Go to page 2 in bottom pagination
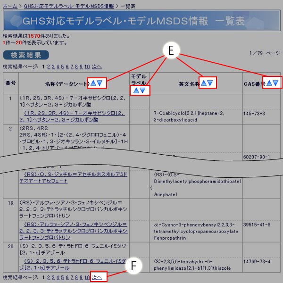The image size is (283, 283). point(49,277)
